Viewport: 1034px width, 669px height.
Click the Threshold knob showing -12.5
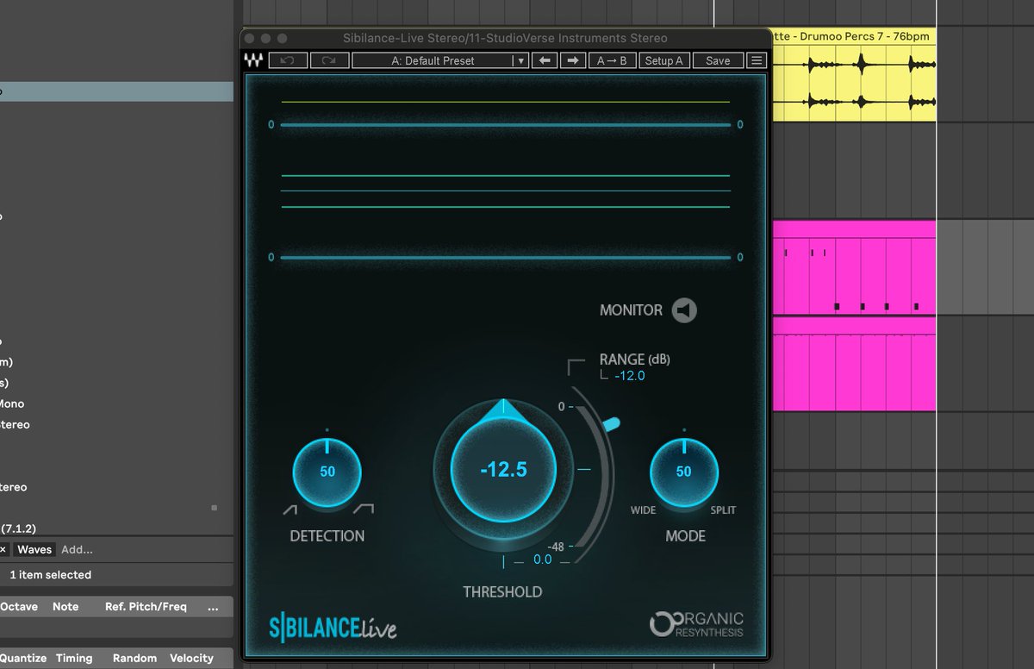[x=504, y=471]
